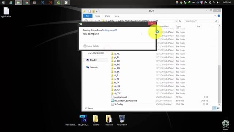The height and width of the screenshot is (132, 234).
Task: Follow the Desktop link in move dialog
Action: click(106, 30)
